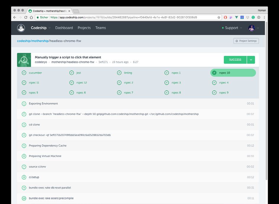Open the user avatar account menu
The height and width of the screenshot is (204, 279).
pos(254,28)
